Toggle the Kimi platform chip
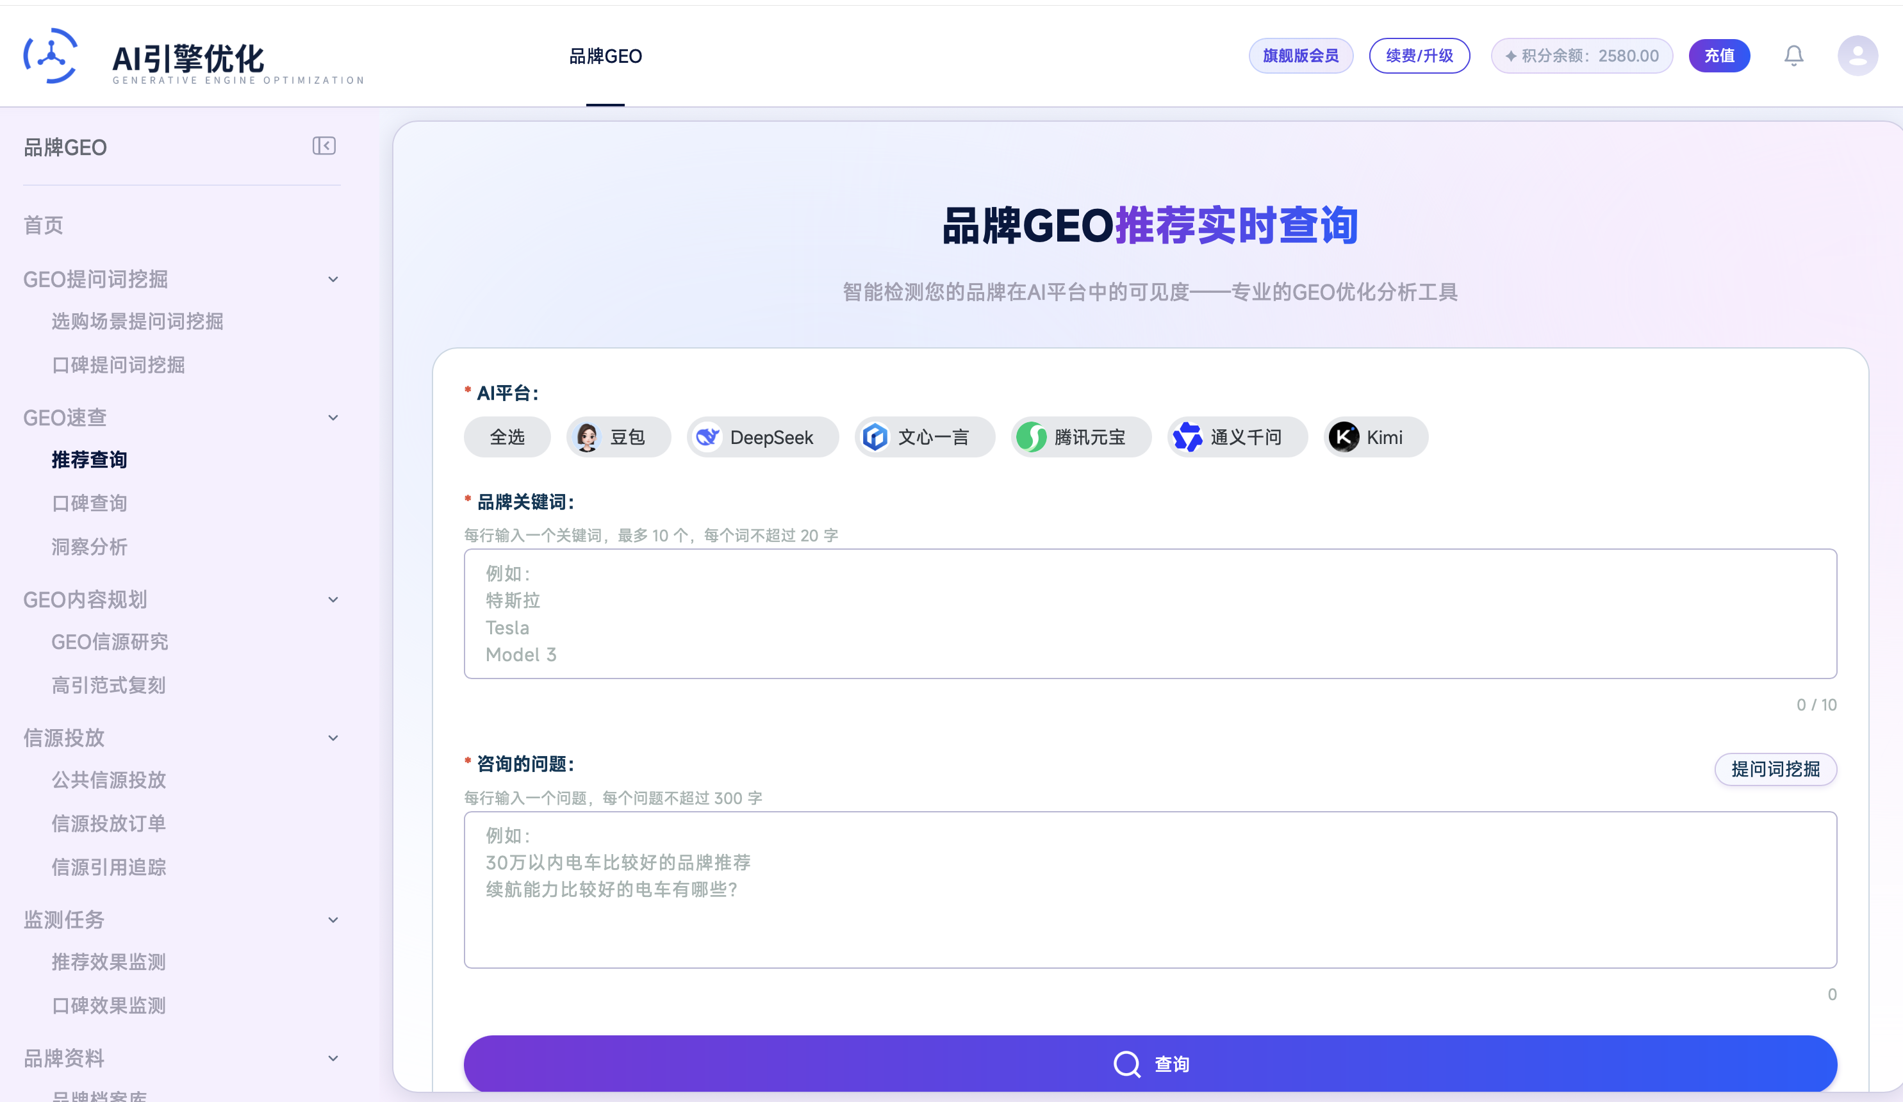 click(1375, 438)
